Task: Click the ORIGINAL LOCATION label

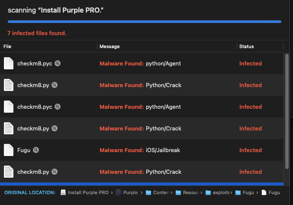Action: point(30,192)
